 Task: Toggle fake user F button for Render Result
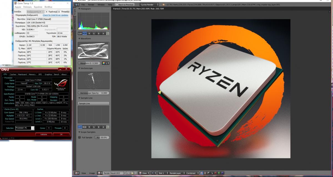click(x=125, y=173)
